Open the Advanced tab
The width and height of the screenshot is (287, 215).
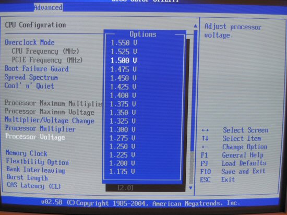pyautogui.click(x=48, y=7)
